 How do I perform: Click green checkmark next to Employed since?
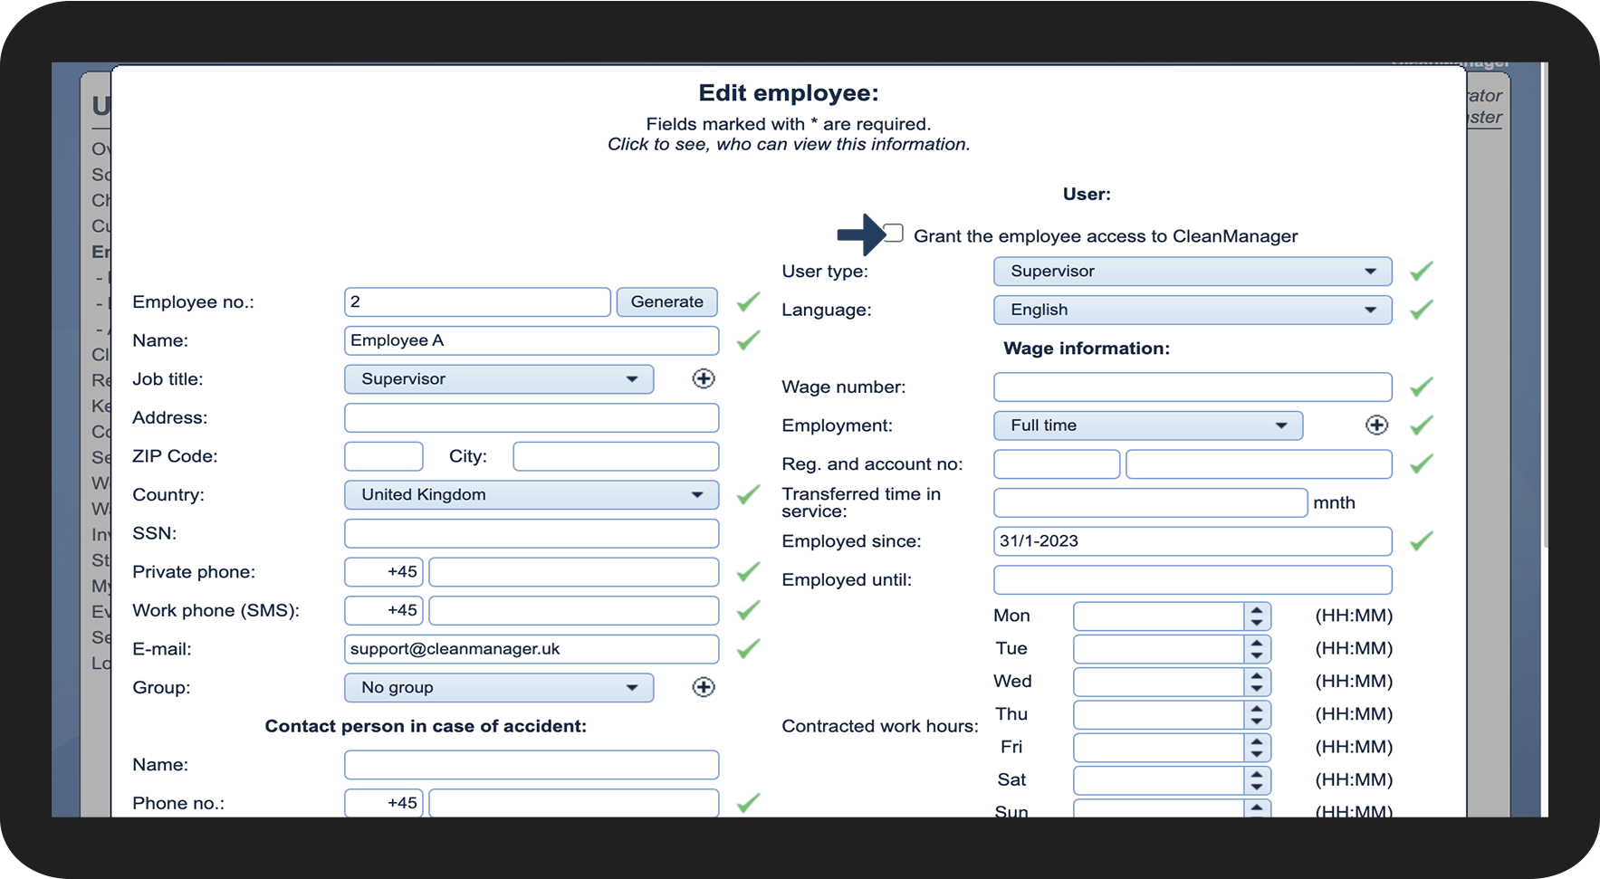[1421, 541]
